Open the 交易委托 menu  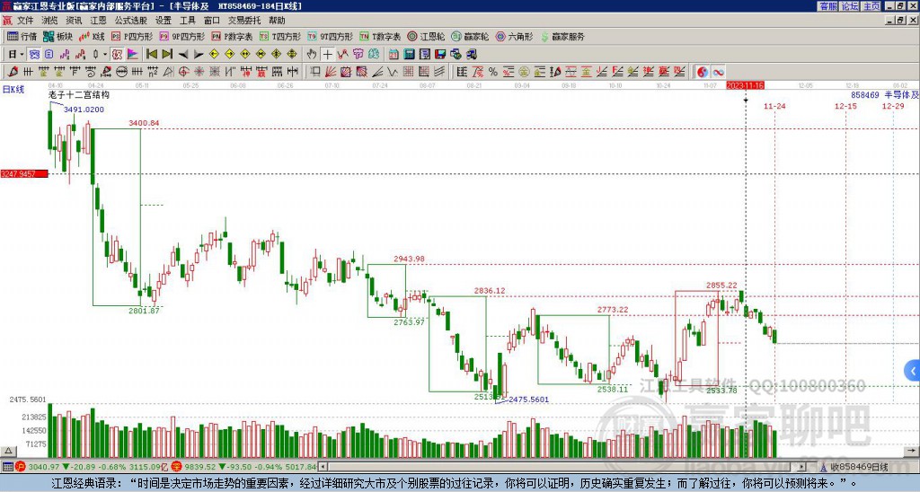point(244,21)
